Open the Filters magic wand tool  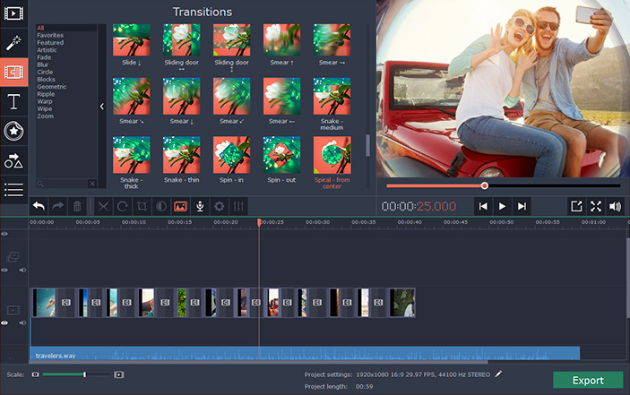click(13, 42)
